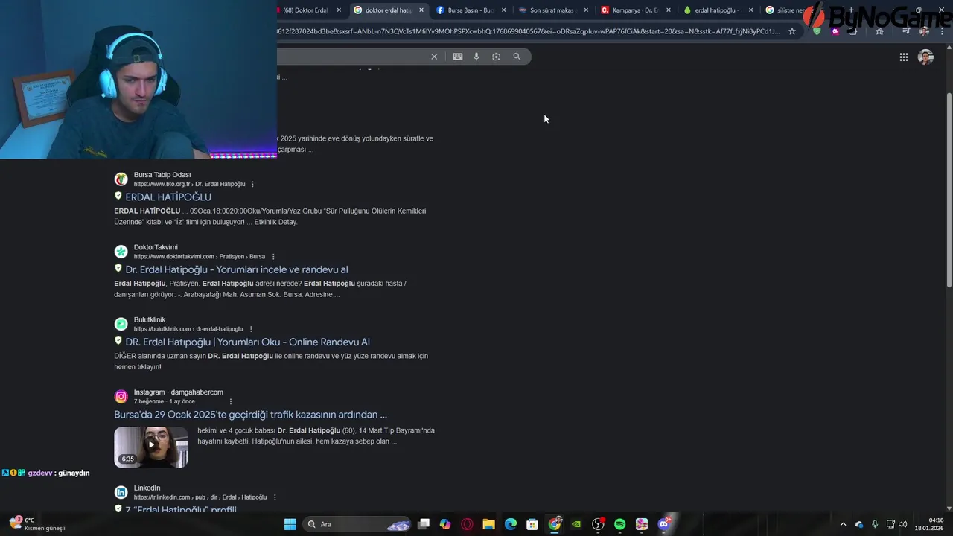Click the browser address bar URL

tap(528, 31)
